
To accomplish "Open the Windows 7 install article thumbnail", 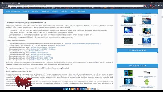I will [128, 20].
